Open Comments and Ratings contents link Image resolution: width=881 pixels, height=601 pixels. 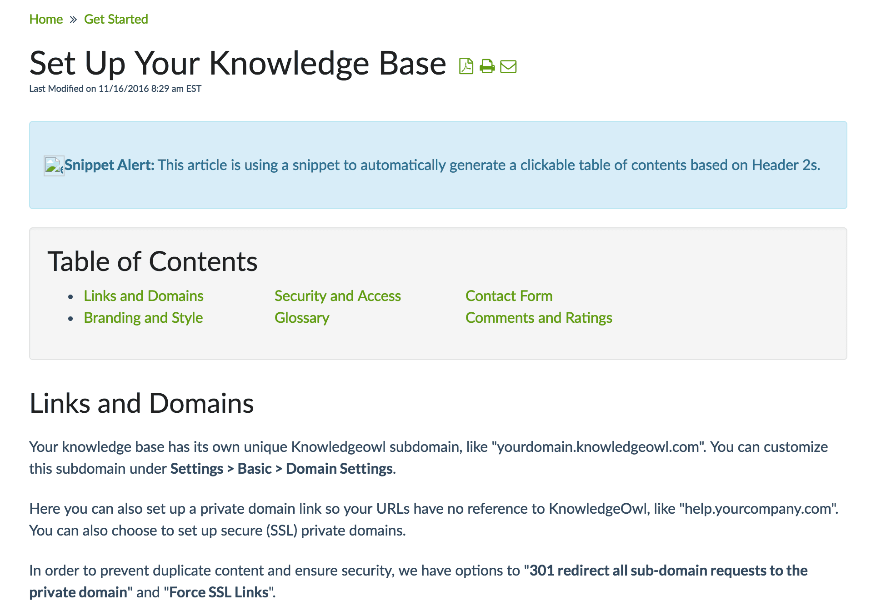coord(539,318)
